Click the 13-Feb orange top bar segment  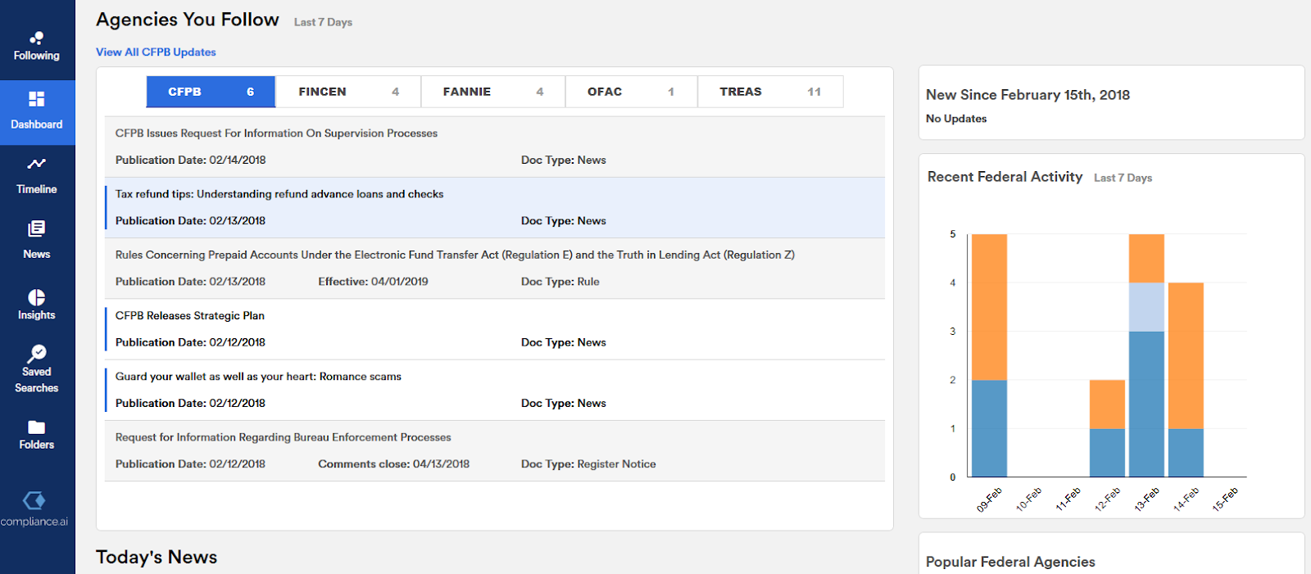1146,259
